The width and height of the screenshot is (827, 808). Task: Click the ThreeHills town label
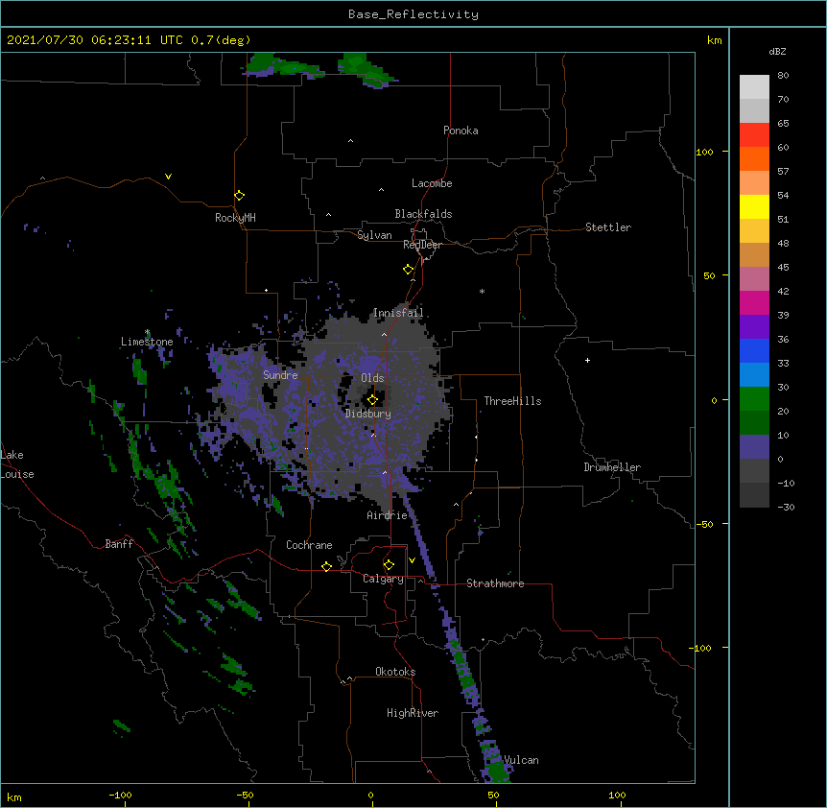click(x=512, y=401)
